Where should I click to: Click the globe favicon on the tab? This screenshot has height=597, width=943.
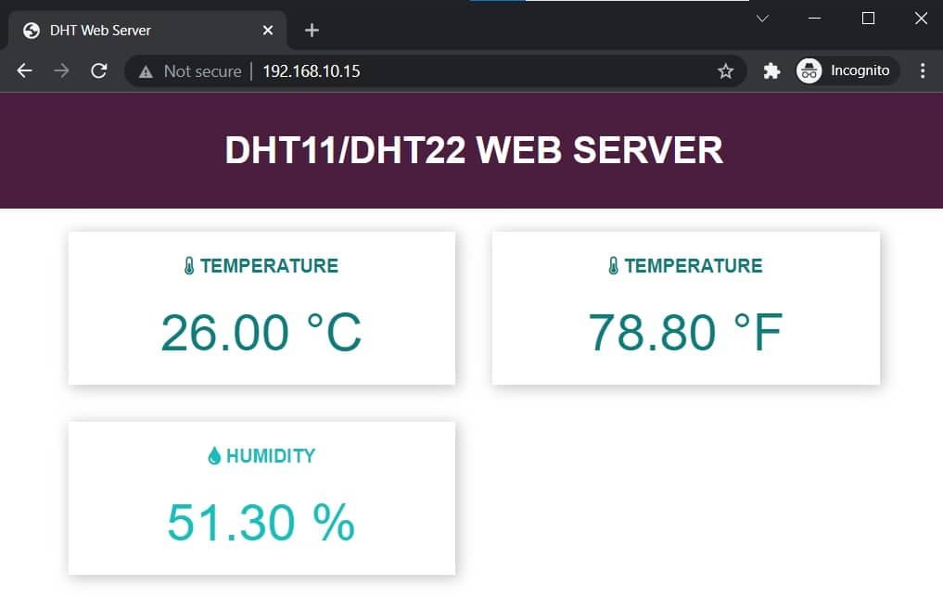point(32,30)
